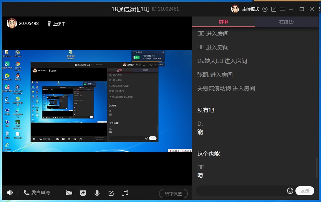
Task: Open the whiteboard edit icon
Action: [111, 193]
